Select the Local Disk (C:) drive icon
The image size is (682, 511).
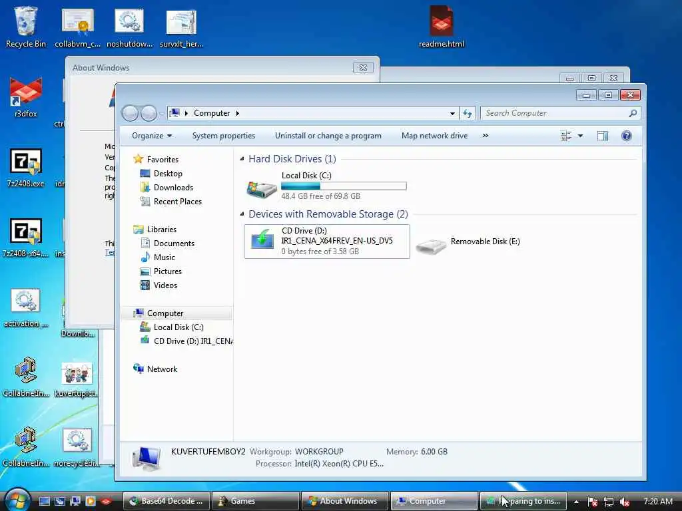(261, 188)
